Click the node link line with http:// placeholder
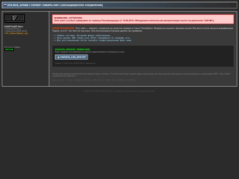239x179 pixels. (95, 80)
